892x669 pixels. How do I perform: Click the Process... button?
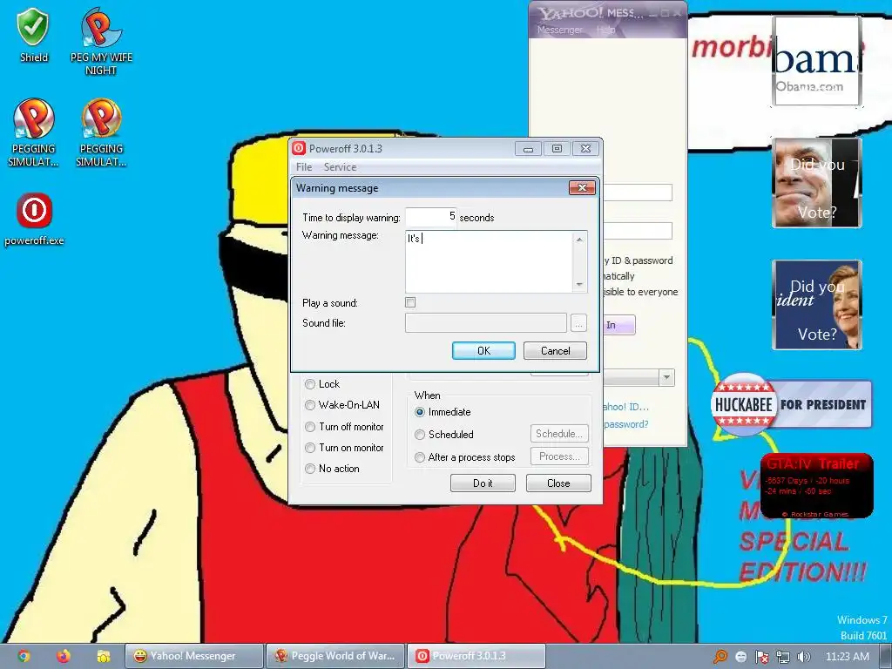[x=559, y=456]
